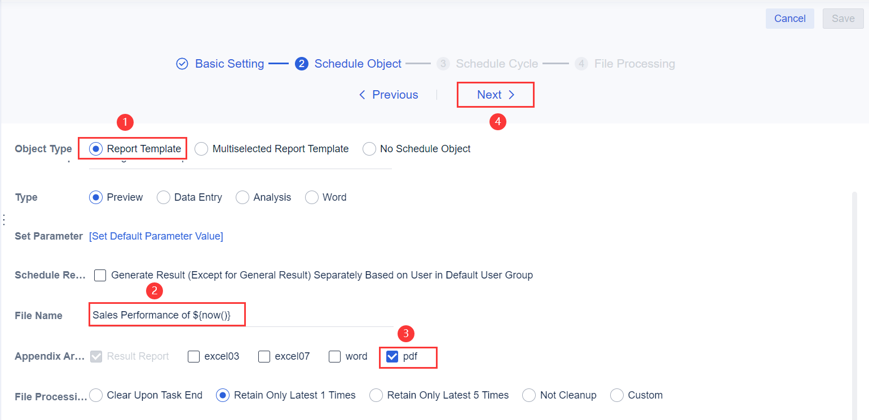Screen dimensions: 869x420
Task: Select No Schedule Object
Action: [369, 148]
